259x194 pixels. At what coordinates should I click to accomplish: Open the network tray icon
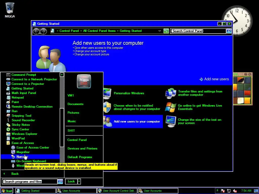point(229,191)
